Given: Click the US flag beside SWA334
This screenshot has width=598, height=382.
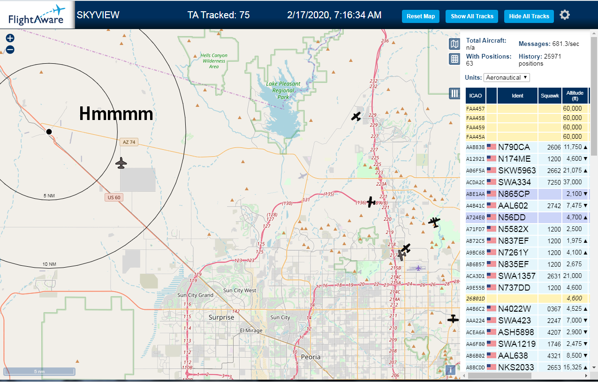Looking at the screenshot, I should coord(492,182).
